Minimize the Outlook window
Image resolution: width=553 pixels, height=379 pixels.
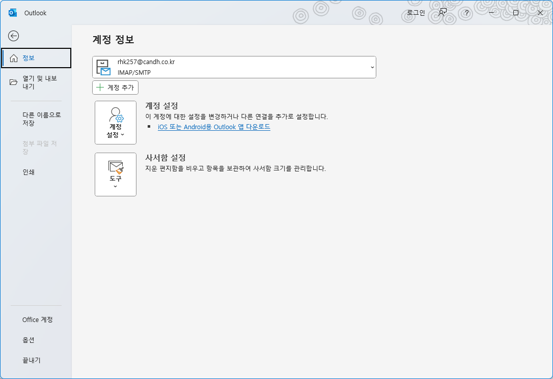tap(491, 13)
